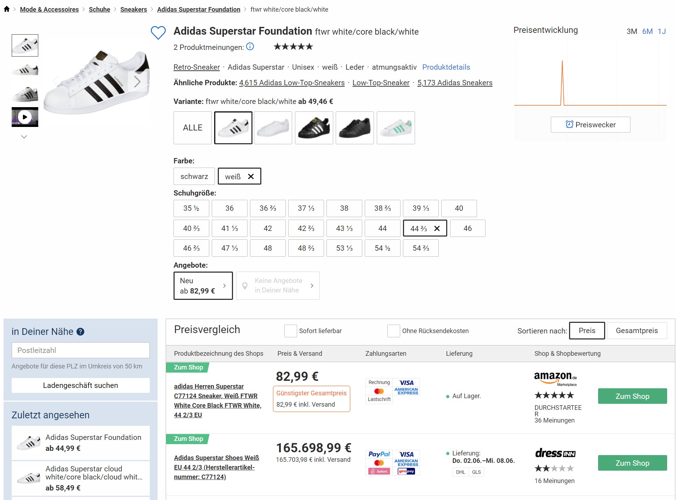Viewport: 676px width, 500px height.
Task: Select white with mint stripes variant
Action: tap(396, 128)
